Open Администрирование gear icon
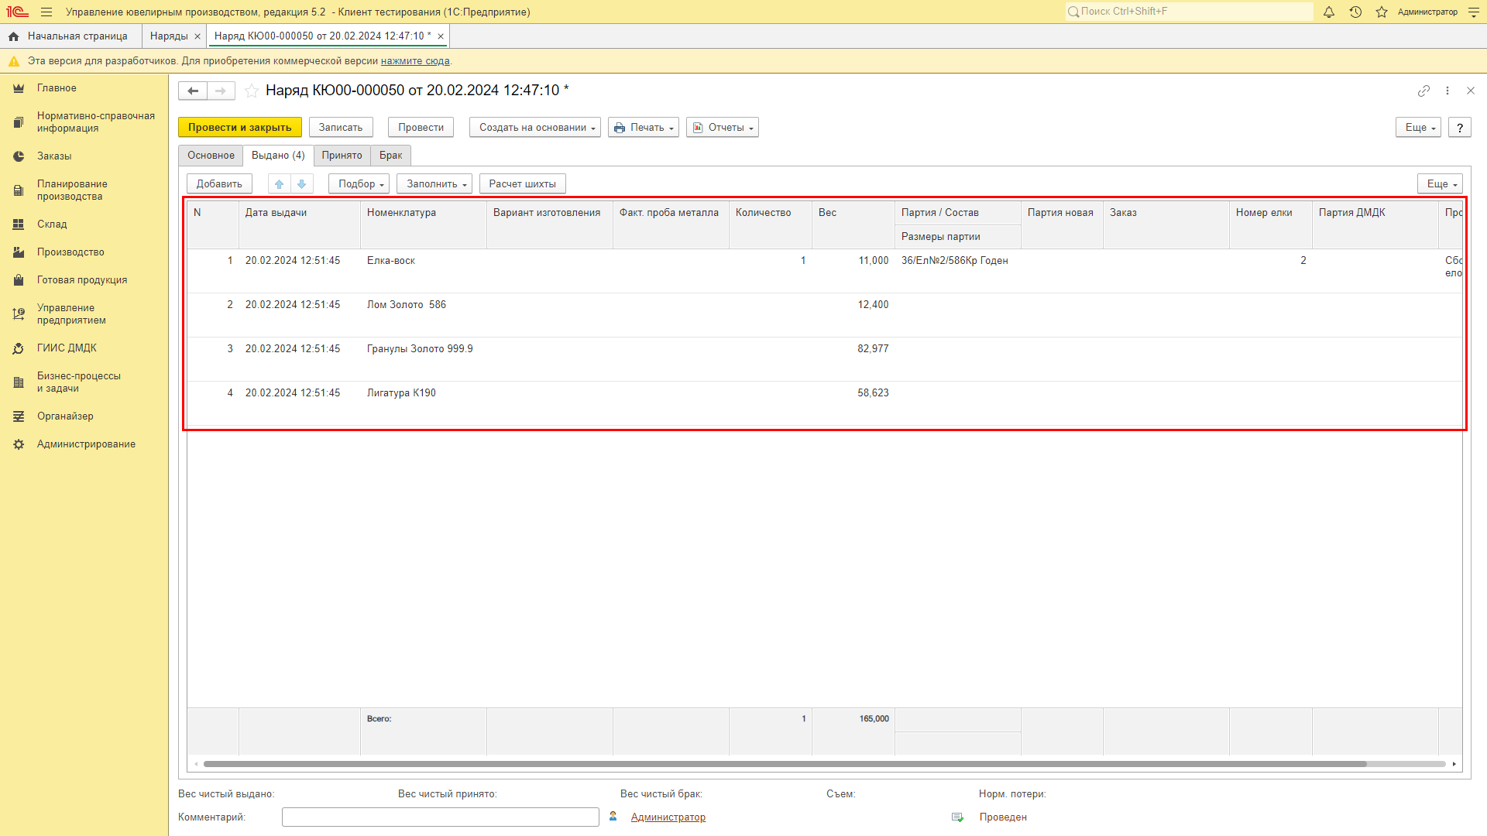The height and width of the screenshot is (836, 1487). click(19, 444)
